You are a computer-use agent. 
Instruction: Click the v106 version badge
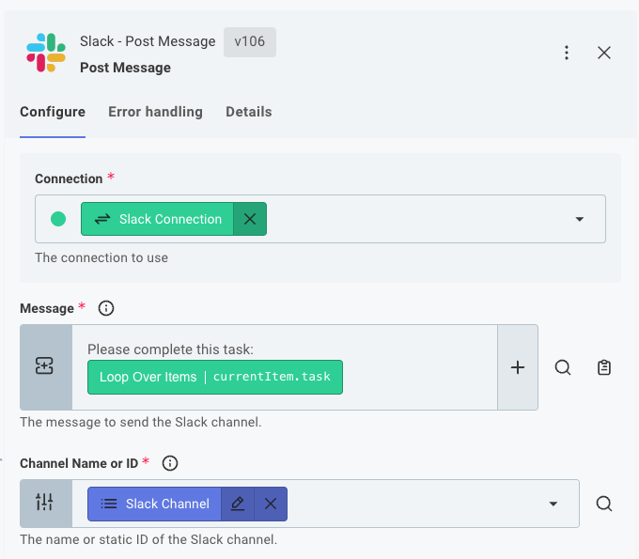249,42
